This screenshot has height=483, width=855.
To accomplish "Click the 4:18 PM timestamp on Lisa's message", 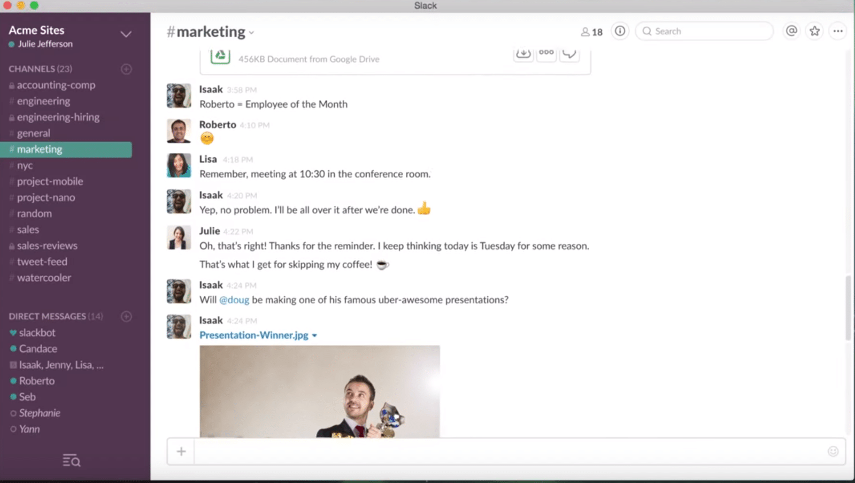I will click(x=238, y=160).
